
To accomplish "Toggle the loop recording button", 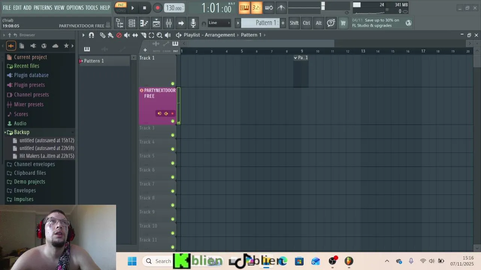I will click(269, 7).
